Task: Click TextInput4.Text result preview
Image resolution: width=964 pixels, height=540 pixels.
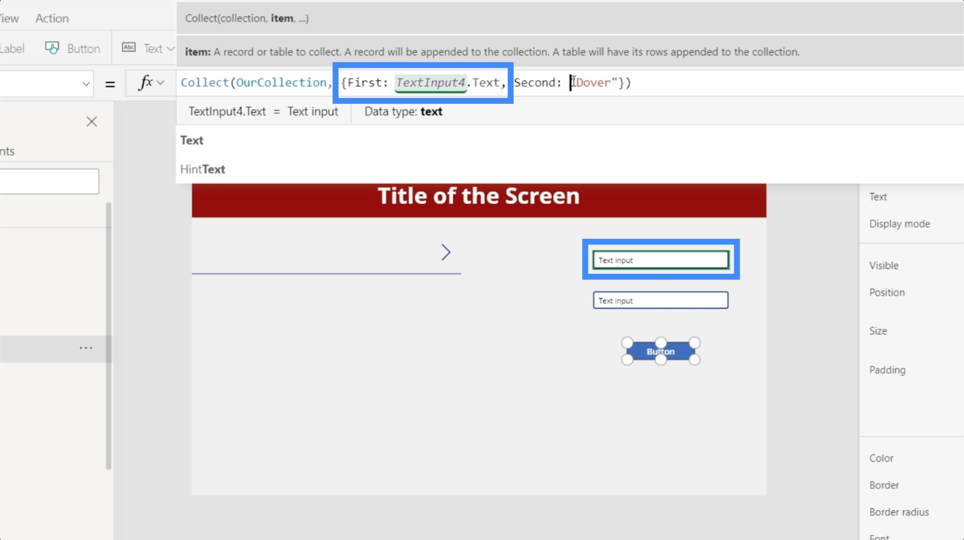Action: (x=263, y=112)
